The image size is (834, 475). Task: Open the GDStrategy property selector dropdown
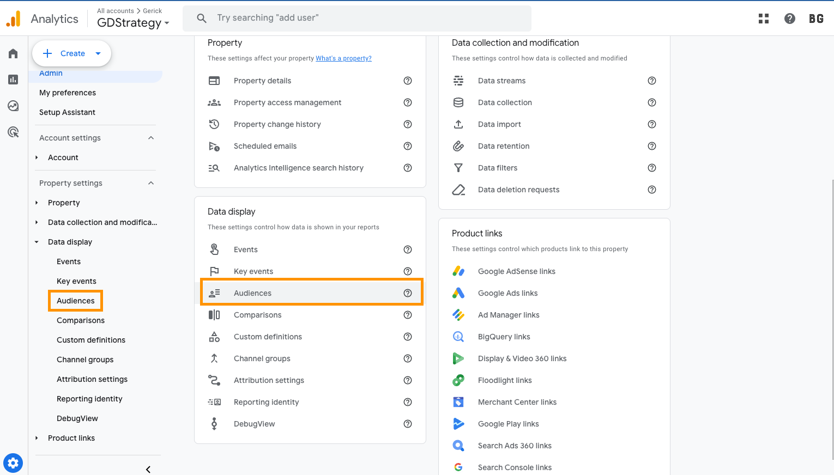(x=133, y=23)
